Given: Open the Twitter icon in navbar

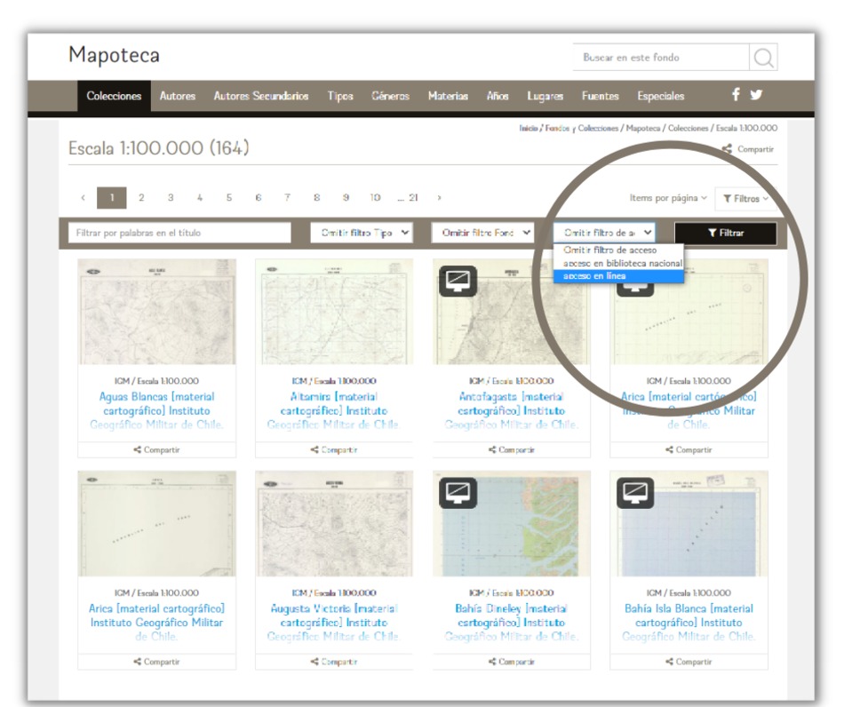Looking at the screenshot, I should 754,95.
